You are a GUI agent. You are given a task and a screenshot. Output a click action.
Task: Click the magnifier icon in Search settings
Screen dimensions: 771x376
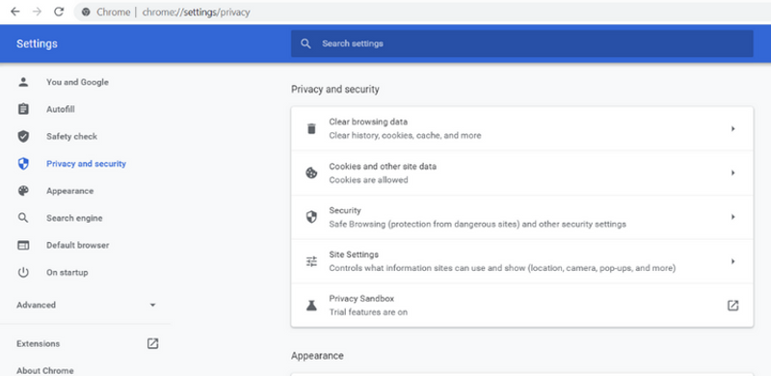[306, 43]
